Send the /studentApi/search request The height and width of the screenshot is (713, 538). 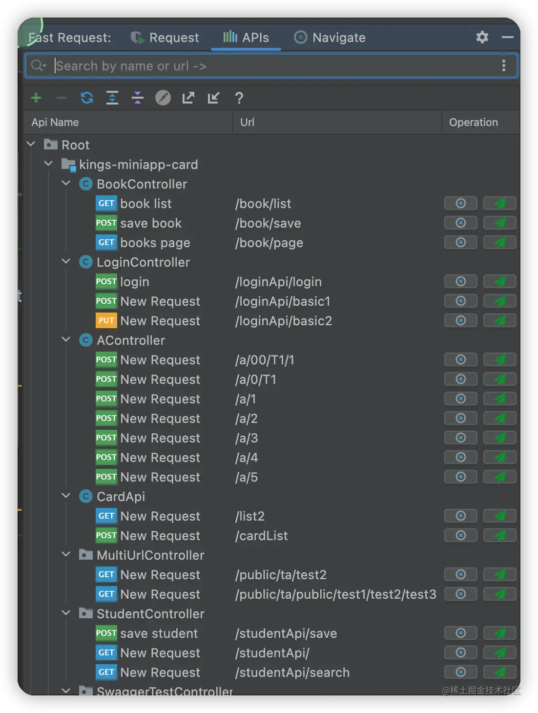point(499,672)
